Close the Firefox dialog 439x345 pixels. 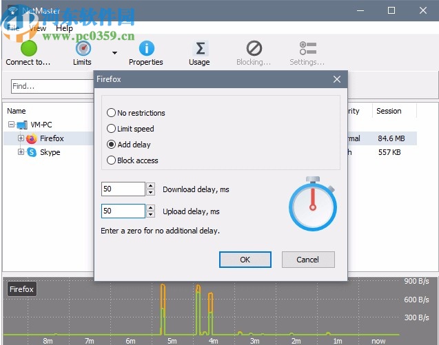coord(337,79)
